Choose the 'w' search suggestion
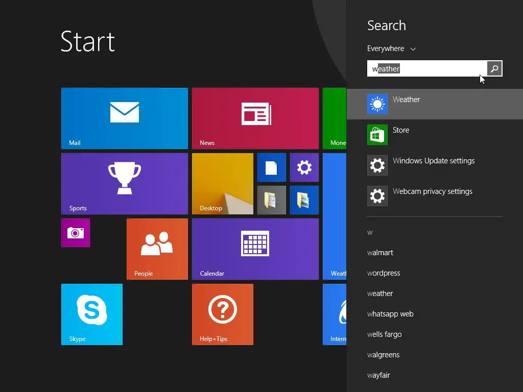 [x=370, y=232]
